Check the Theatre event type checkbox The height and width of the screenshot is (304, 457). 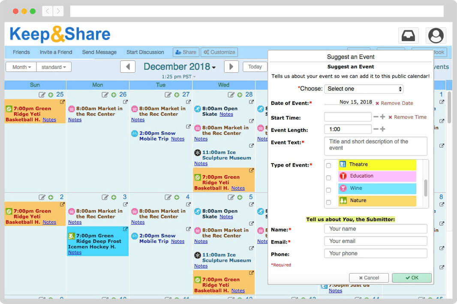[x=328, y=165]
